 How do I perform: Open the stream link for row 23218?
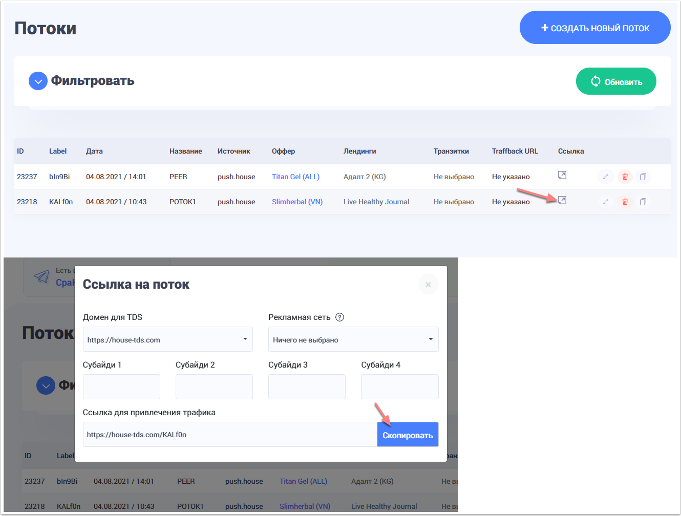(562, 200)
